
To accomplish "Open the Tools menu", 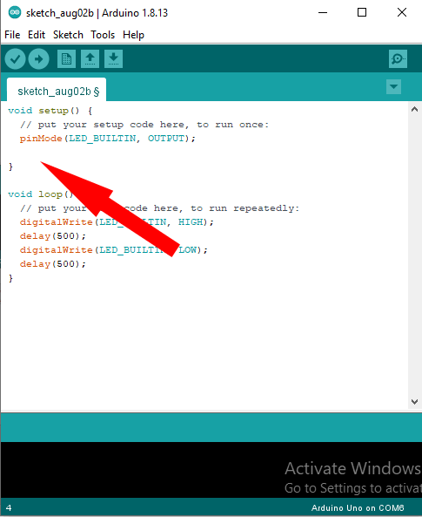I will [103, 35].
